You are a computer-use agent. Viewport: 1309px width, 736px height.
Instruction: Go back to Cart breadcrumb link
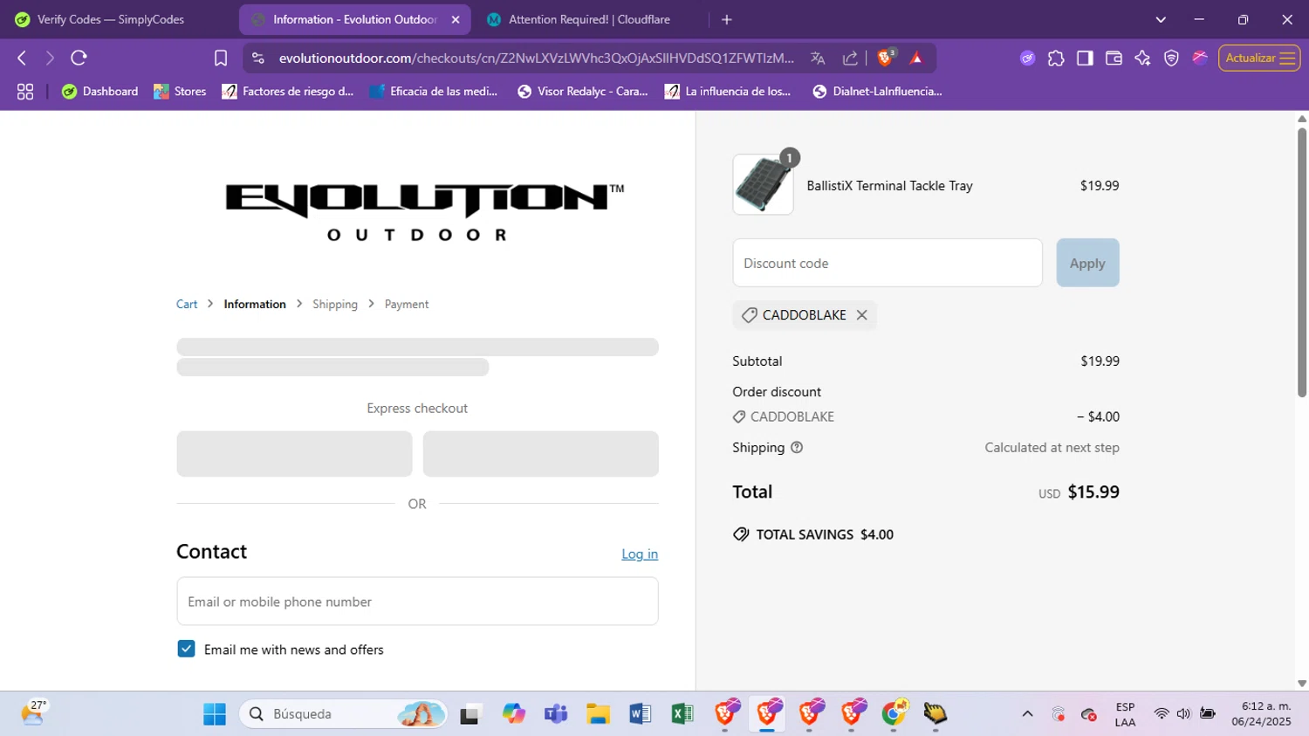[187, 304]
